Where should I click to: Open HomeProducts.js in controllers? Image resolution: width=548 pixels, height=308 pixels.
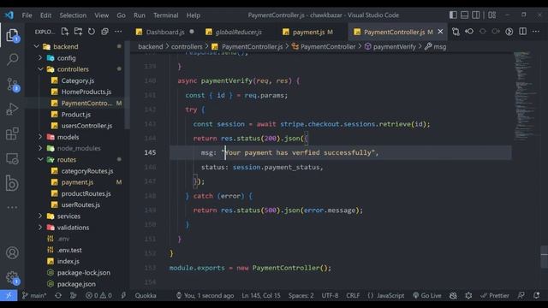click(86, 92)
